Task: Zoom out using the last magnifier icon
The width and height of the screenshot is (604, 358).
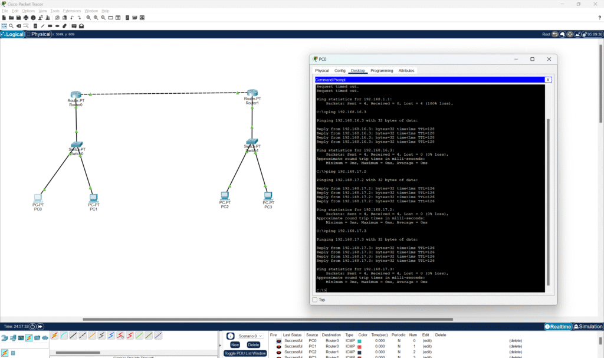Action: [103, 18]
